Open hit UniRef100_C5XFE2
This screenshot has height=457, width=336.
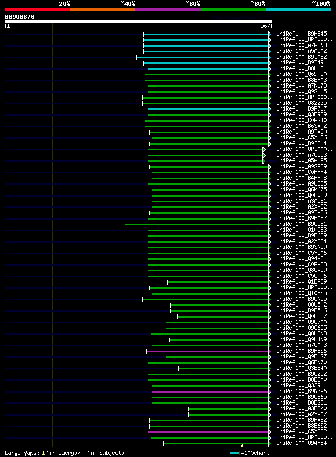(301, 432)
